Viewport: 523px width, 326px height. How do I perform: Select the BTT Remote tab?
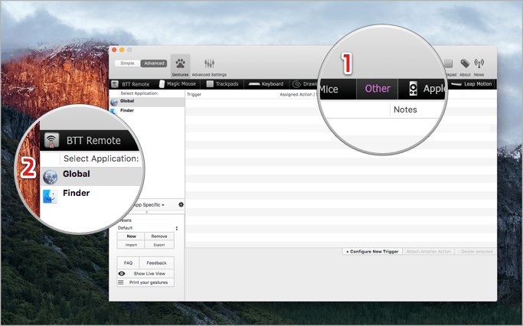[x=131, y=84]
